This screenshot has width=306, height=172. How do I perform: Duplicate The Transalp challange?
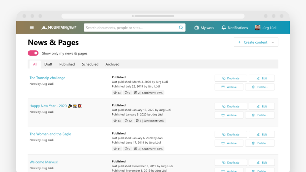click(x=231, y=78)
